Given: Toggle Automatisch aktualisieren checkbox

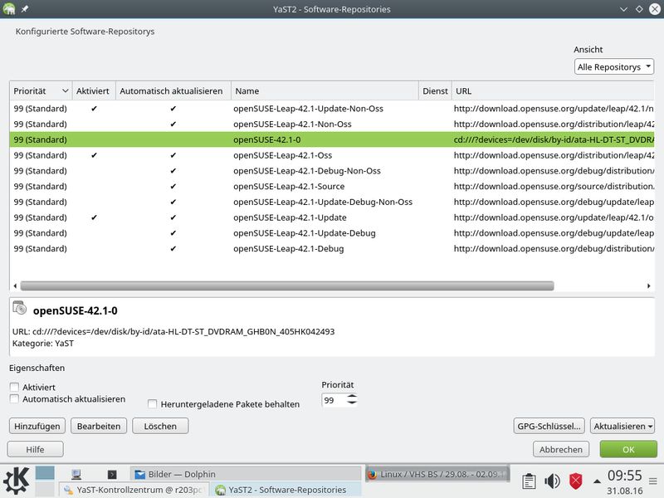Looking at the screenshot, I should (x=14, y=399).
